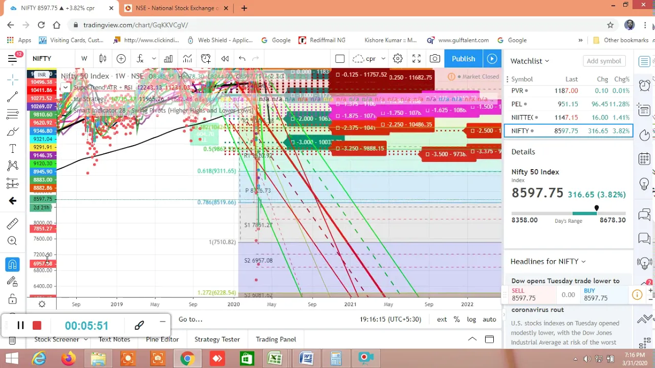Open the Watchlist dropdown

[x=530, y=61]
